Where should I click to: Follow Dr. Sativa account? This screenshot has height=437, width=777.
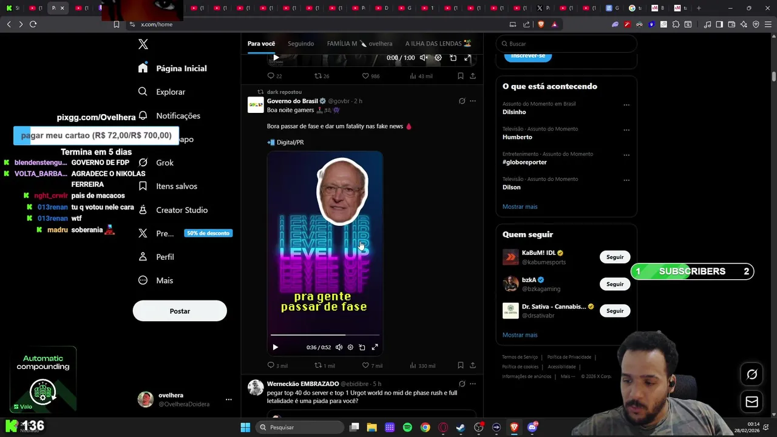coord(615,311)
